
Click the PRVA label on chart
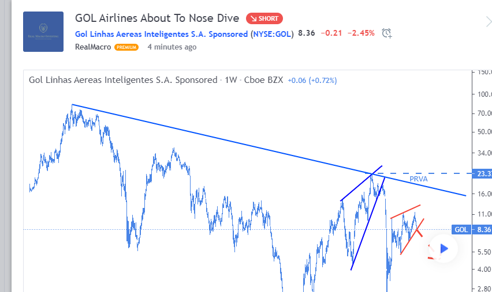[x=419, y=179]
